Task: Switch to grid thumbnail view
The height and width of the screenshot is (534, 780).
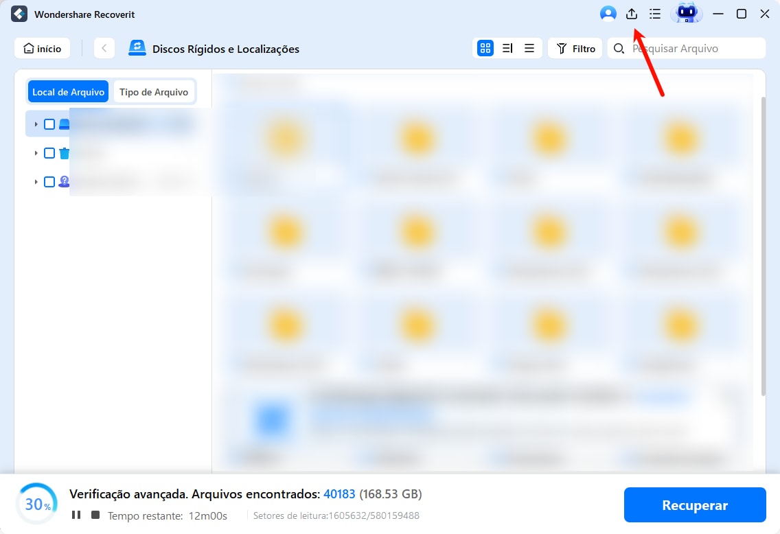Action: [485, 48]
